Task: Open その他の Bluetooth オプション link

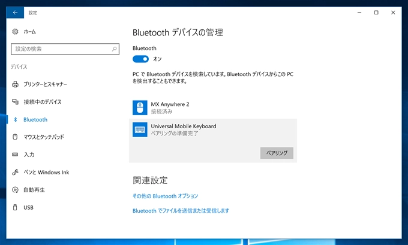Action: tap(165, 196)
